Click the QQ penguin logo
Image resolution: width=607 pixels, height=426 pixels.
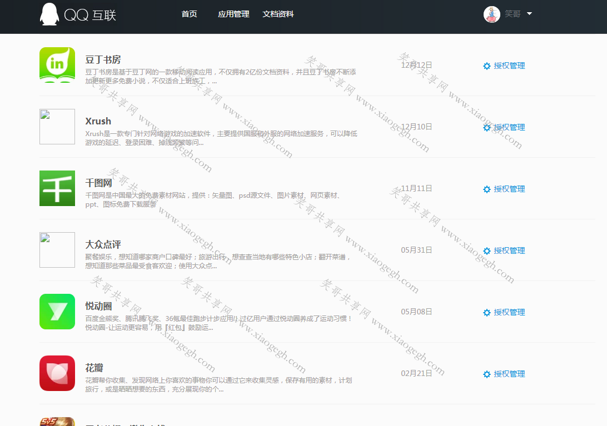pos(49,14)
